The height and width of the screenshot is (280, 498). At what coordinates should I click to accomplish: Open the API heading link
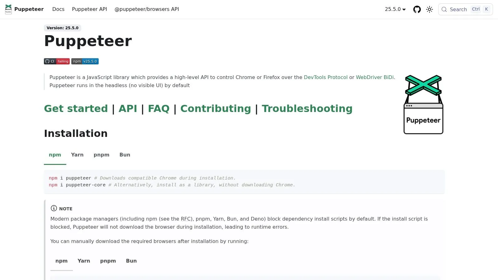128,109
